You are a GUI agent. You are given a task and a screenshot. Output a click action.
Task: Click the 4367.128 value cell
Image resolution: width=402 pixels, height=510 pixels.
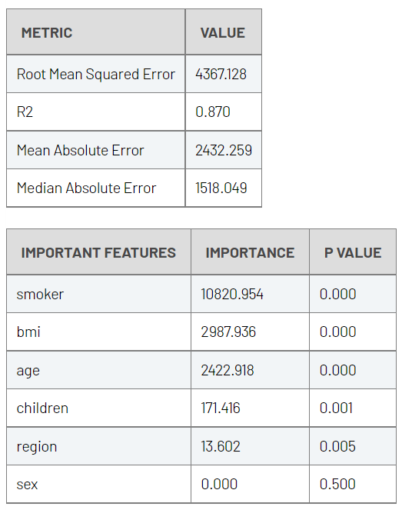pyautogui.click(x=223, y=74)
